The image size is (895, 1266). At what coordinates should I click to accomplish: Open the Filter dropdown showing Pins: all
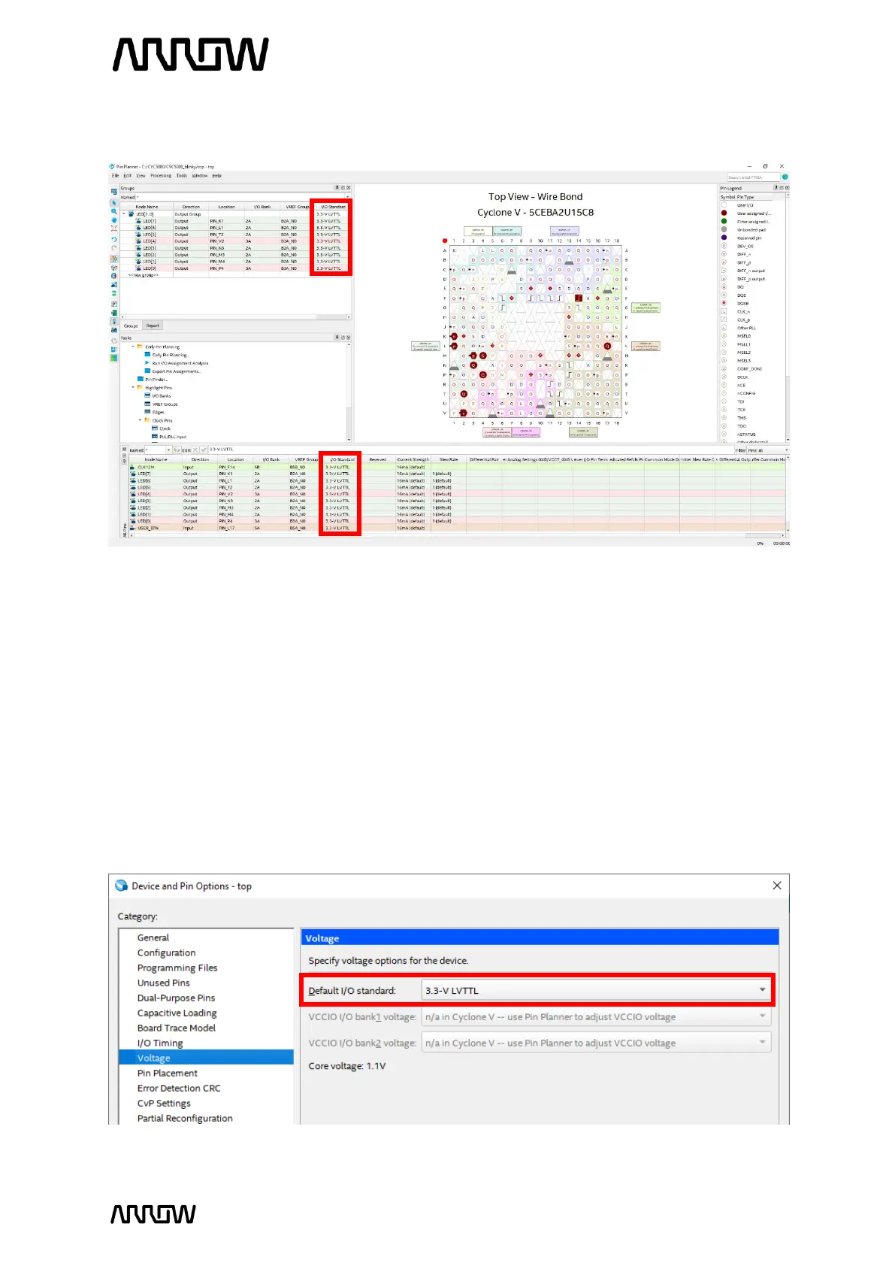click(761, 450)
